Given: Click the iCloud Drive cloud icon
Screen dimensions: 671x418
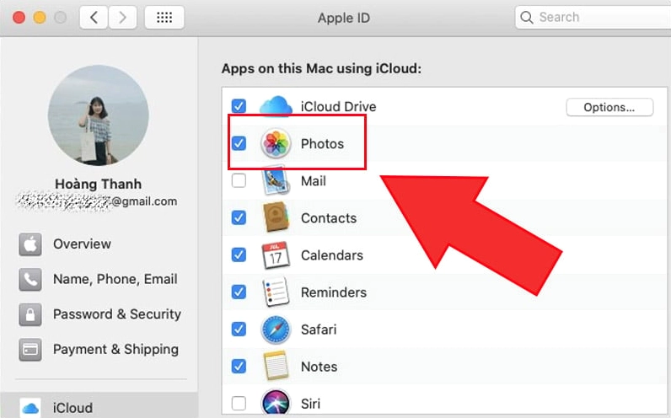Looking at the screenshot, I should (276, 107).
